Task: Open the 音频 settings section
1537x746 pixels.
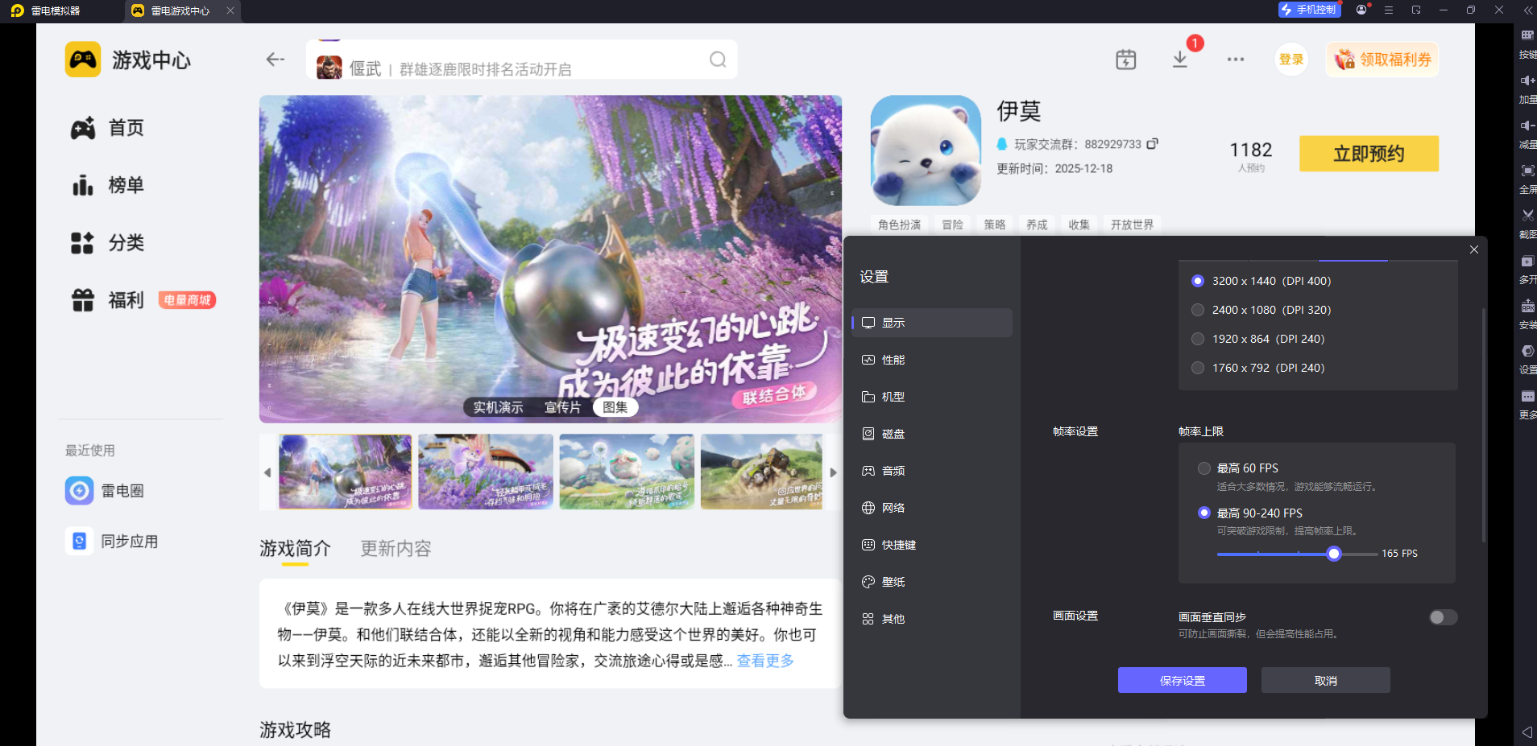Action: click(932, 471)
